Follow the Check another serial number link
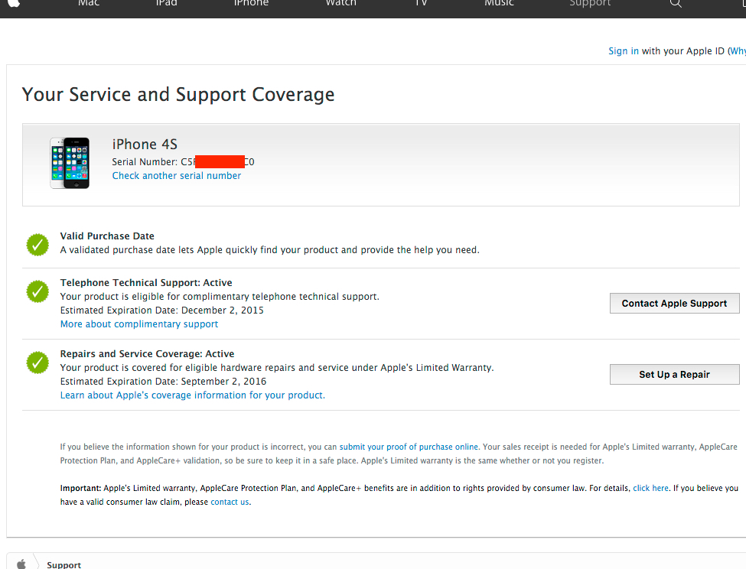This screenshot has width=746, height=569. pyautogui.click(x=176, y=176)
